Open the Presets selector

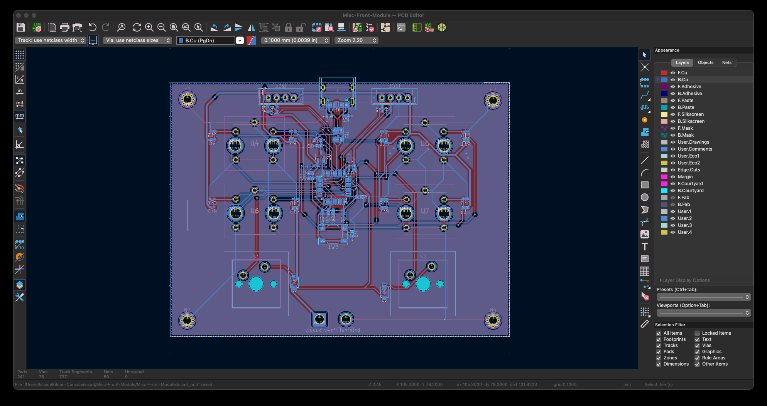coord(703,297)
